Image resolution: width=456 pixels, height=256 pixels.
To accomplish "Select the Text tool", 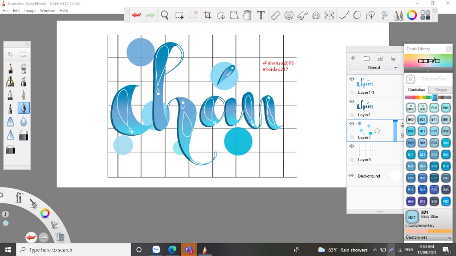I will [261, 15].
